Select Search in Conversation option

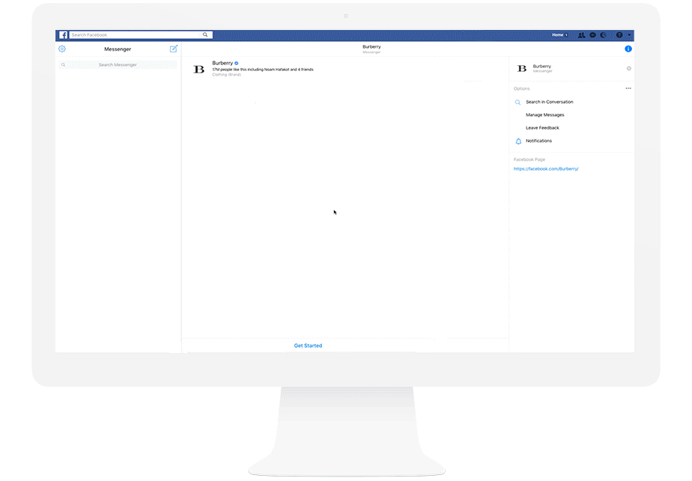[x=549, y=102]
